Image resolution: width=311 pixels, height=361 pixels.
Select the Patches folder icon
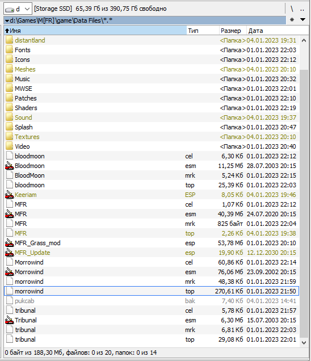(x=9, y=98)
